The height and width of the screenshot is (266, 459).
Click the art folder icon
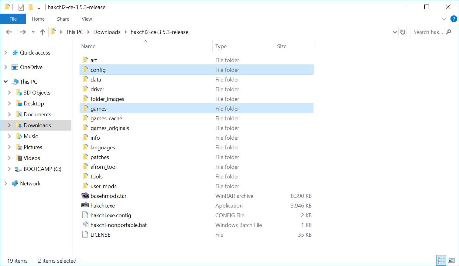point(85,60)
